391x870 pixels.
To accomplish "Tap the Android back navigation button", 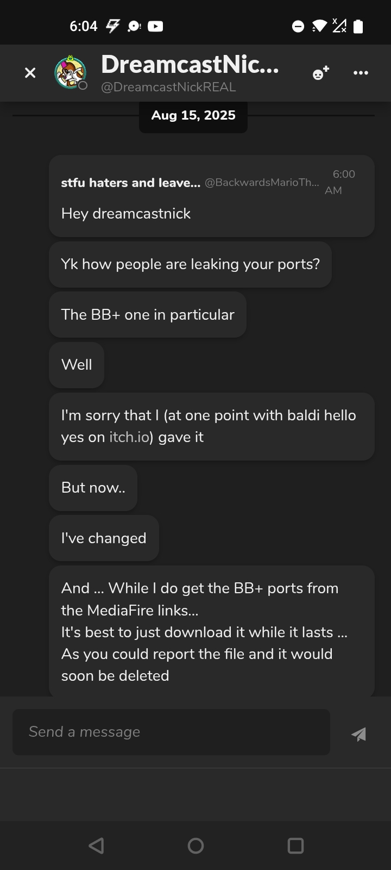I will pos(96,846).
